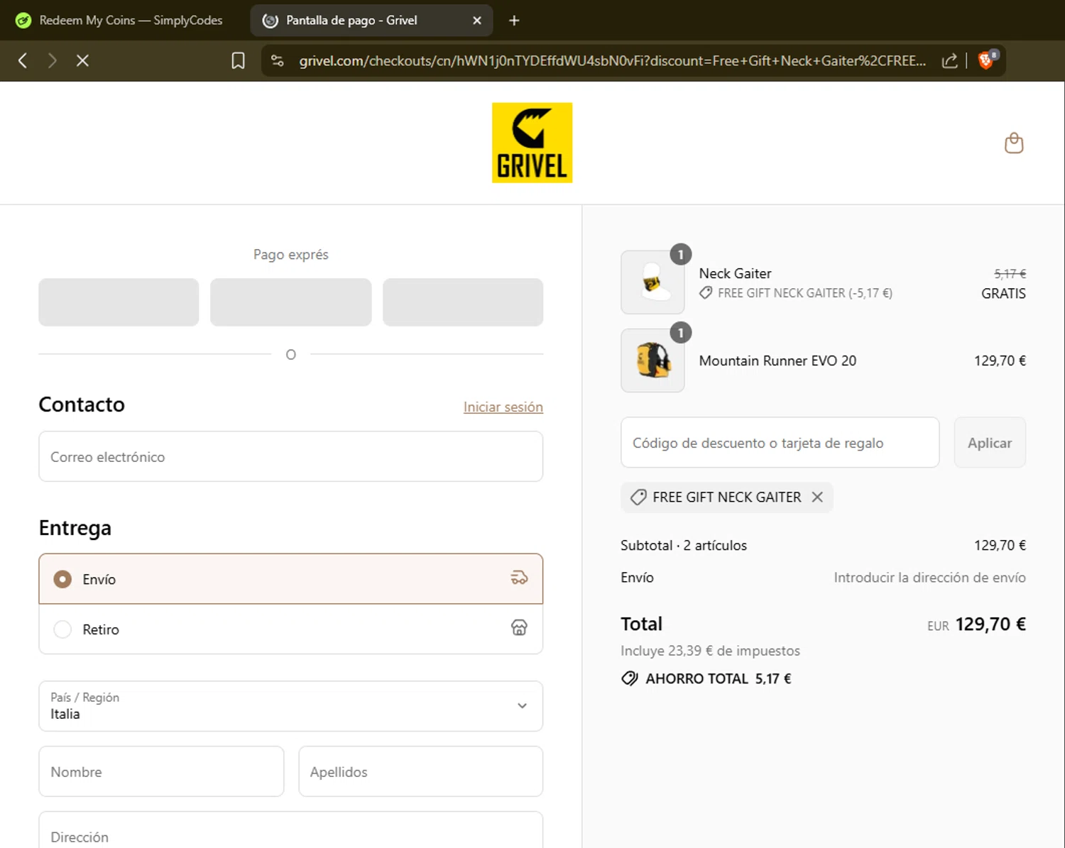
Task: Open a new browser tab with the plus
Action: (514, 21)
